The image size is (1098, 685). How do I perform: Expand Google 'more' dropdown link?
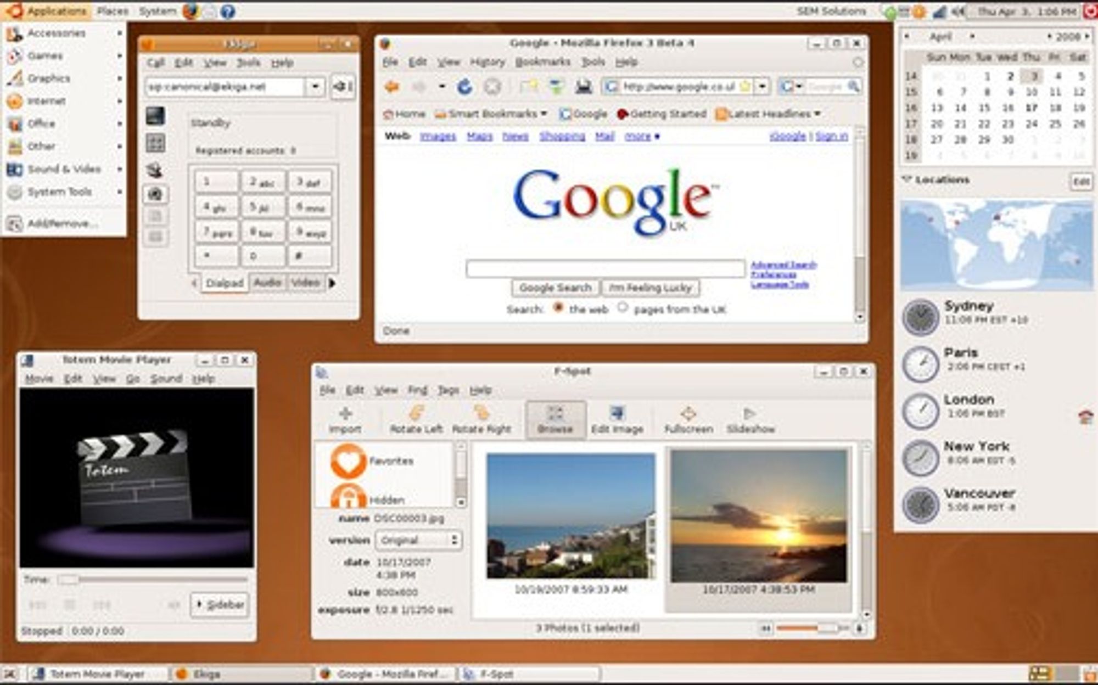coord(642,136)
